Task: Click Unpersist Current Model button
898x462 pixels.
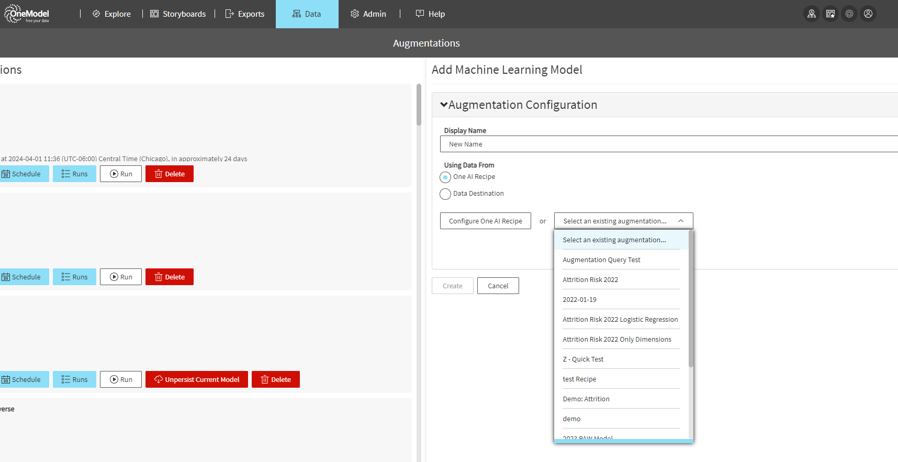Action: [197, 379]
